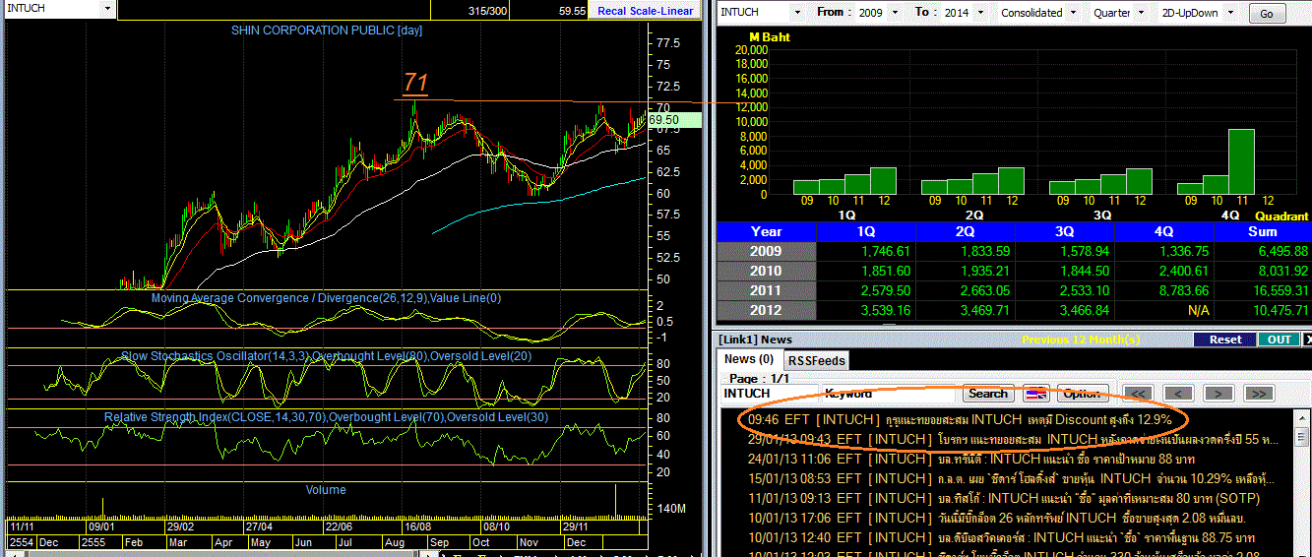Expand the Consolidated statement type dropdown

(x=1073, y=13)
